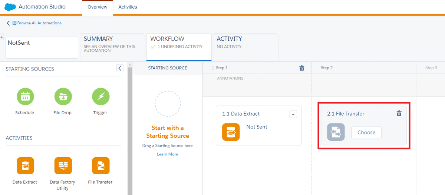Image resolution: width=445 pixels, height=195 pixels.
Task: Click the 1 UNDEFINED ACTIVITY status text
Action: 180,47
